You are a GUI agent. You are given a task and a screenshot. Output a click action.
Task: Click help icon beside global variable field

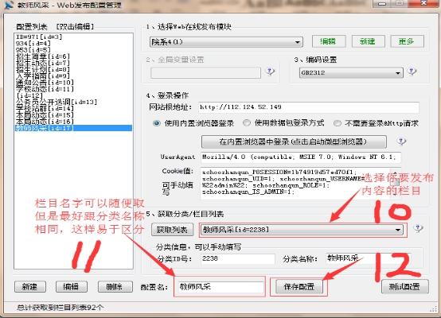[x=270, y=72]
